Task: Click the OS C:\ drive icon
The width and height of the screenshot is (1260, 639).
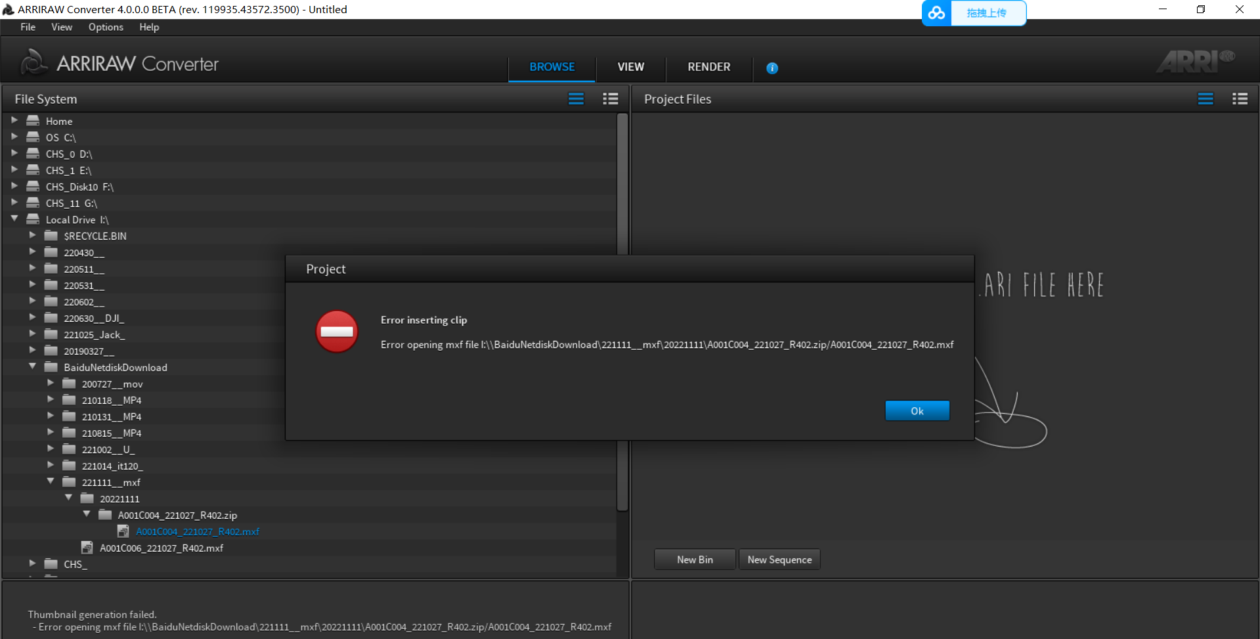Action: tap(33, 137)
